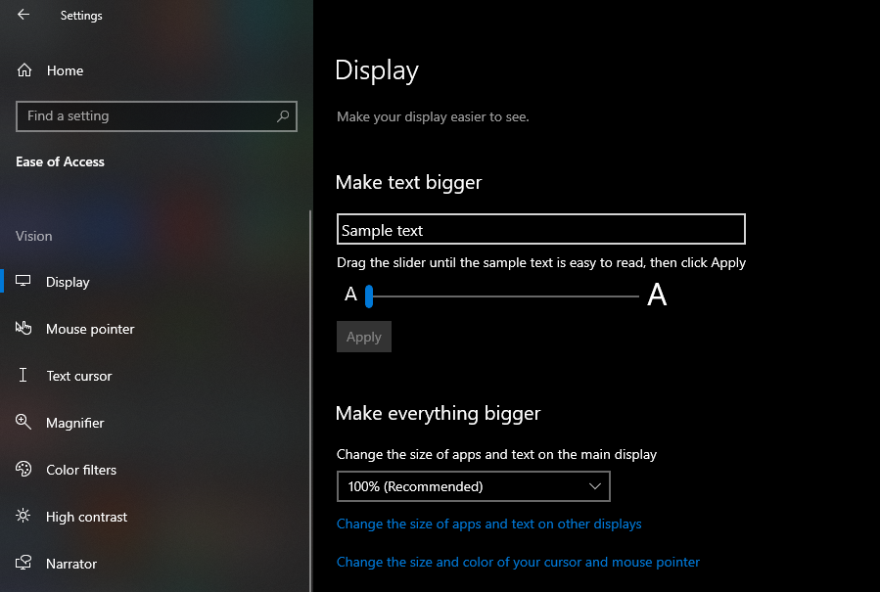Click the back arrow at top left
880x592 pixels.
coord(22,15)
